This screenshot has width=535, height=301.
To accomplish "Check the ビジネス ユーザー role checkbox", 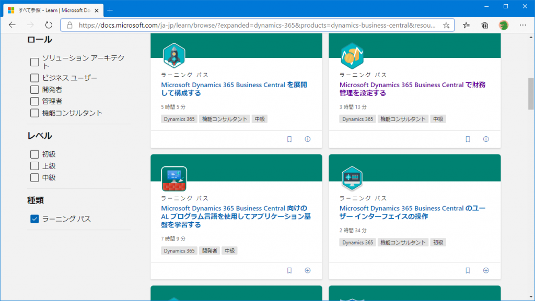I will 34,78.
